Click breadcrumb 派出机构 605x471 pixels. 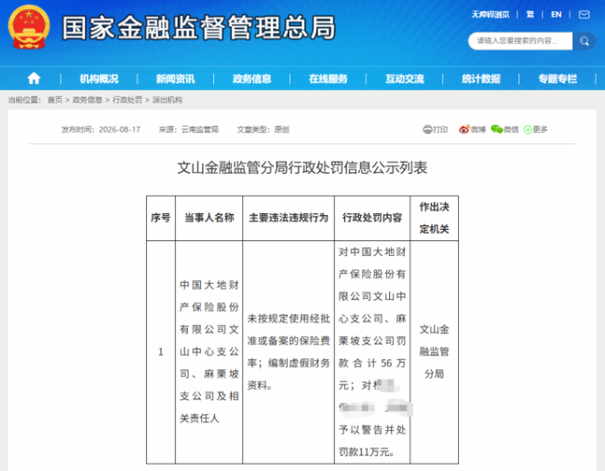(167, 100)
